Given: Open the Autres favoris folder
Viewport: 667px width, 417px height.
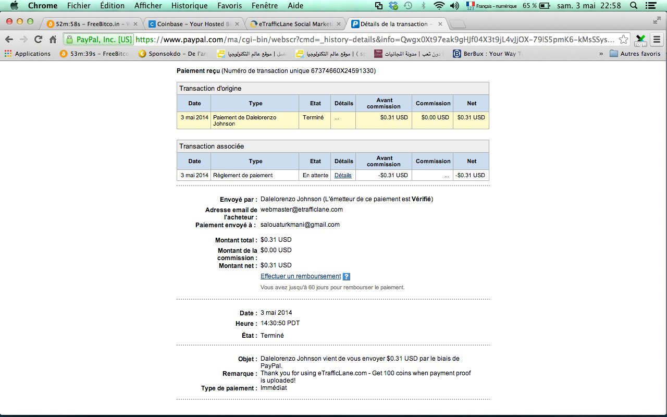Looking at the screenshot, I should pos(635,54).
